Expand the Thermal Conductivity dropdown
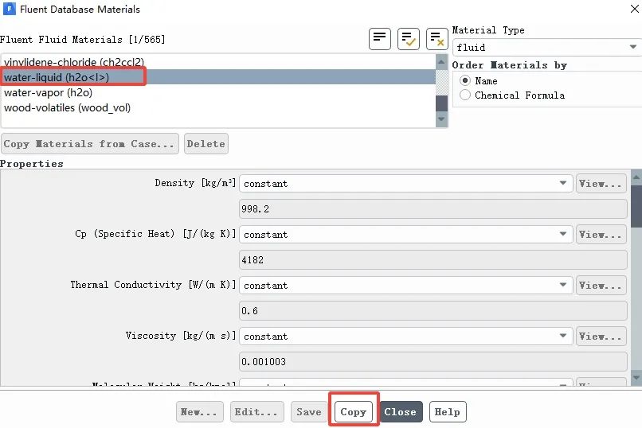The width and height of the screenshot is (642, 428). pyautogui.click(x=405, y=286)
